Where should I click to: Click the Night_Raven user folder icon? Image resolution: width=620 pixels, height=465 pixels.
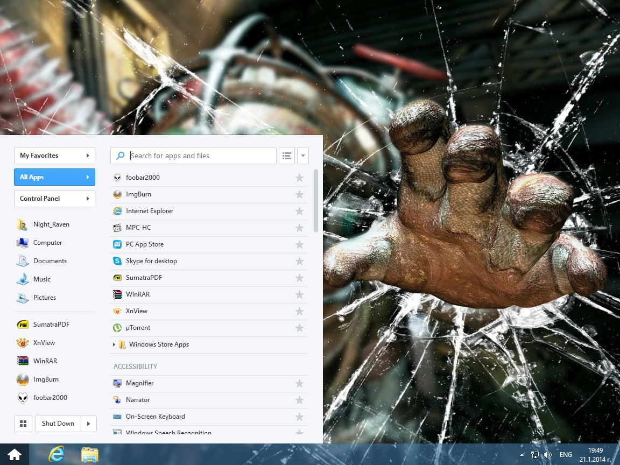[23, 224]
